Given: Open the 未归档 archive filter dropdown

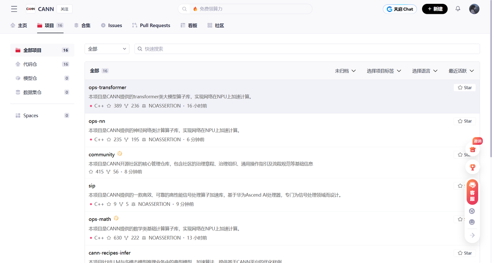Looking at the screenshot, I should click(345, 71).
